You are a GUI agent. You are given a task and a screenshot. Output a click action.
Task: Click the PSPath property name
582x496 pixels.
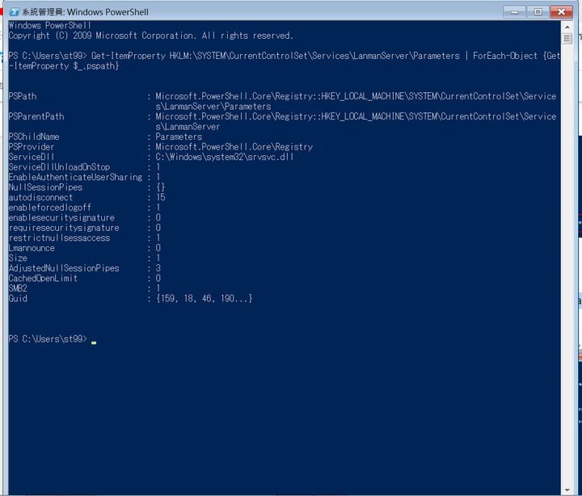tap(23, 96)
